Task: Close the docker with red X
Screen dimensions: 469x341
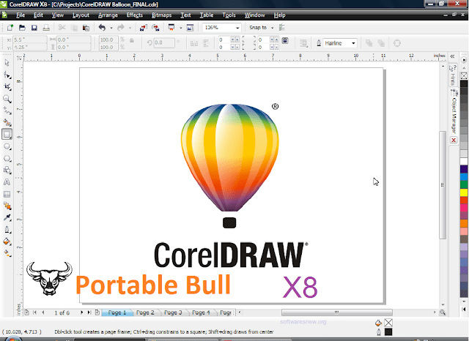Action: pyautogui.click(x=454, y=140)
